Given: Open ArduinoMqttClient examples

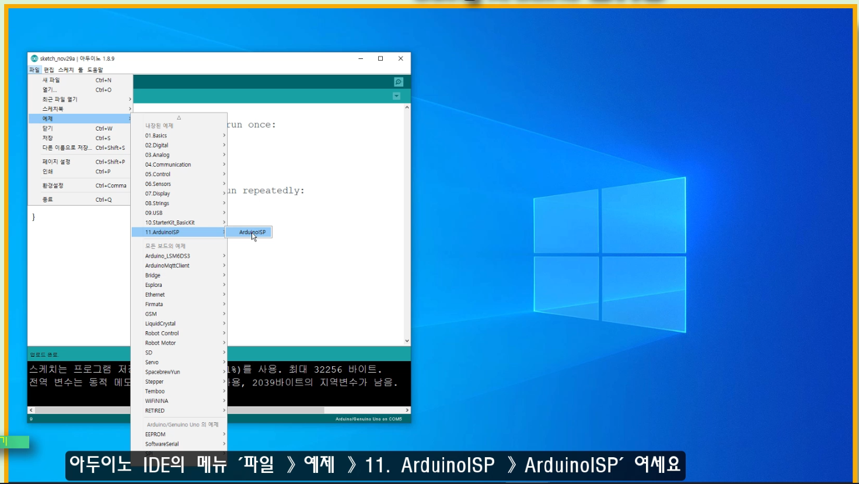Looking at the screenshot, I should 179,265.
